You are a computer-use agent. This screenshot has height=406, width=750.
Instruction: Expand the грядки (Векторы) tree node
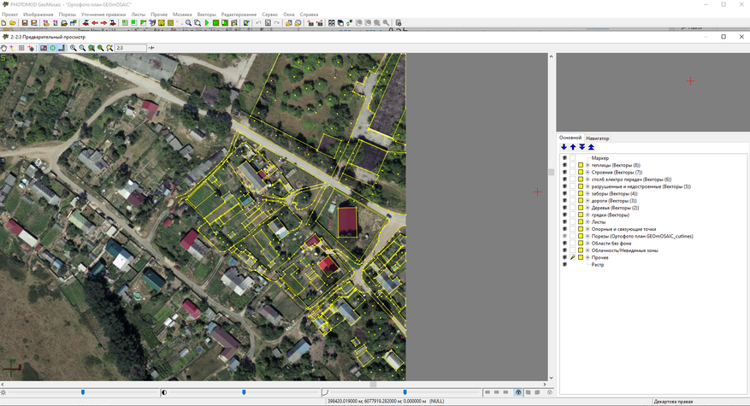click(x=588, y=215)
